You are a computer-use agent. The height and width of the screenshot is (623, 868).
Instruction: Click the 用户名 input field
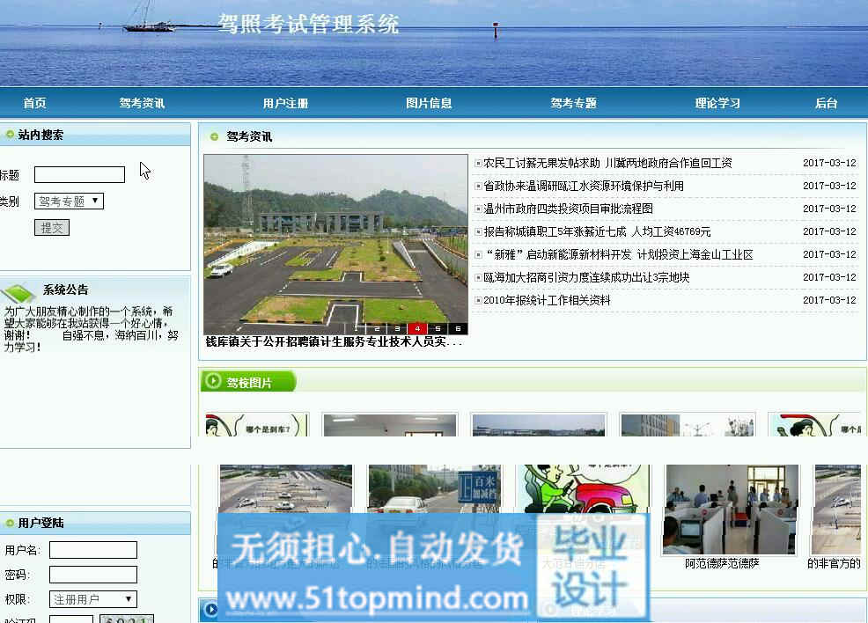click(93, 550)
